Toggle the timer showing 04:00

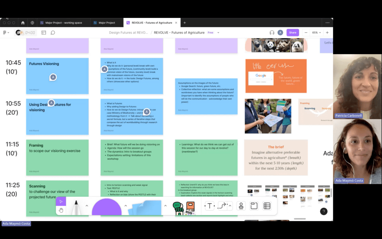click(26, 32)
